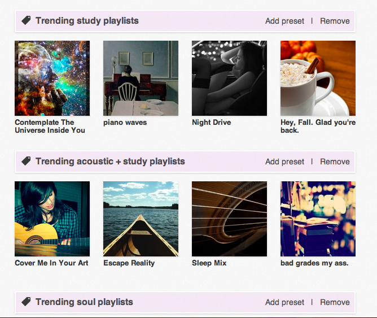Add preset for Trending study playlists

pos(284,21)
